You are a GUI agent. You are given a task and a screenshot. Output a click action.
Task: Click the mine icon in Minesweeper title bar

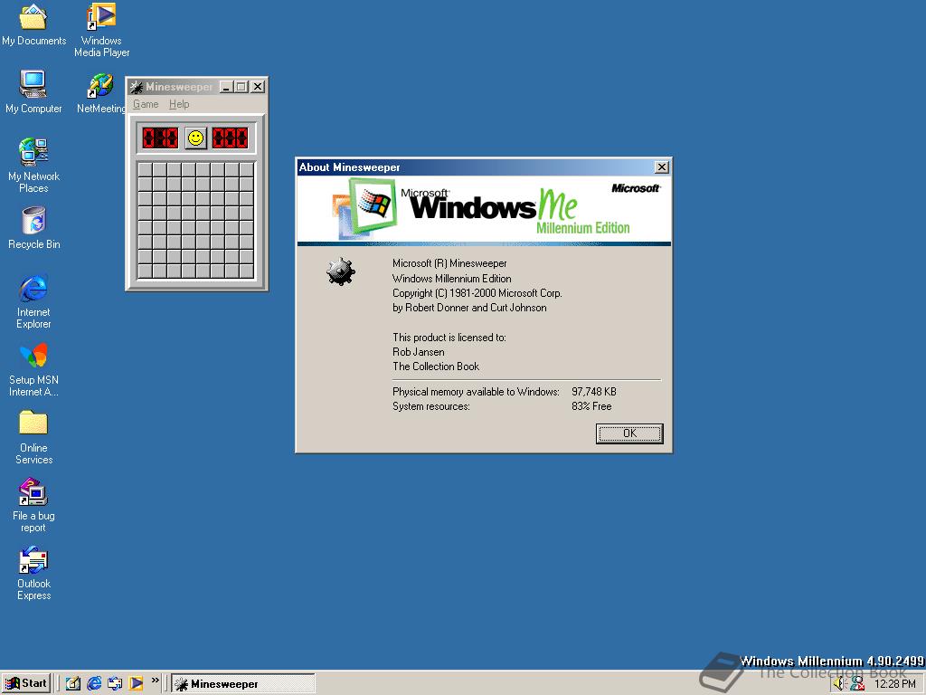(x=137, y=87)
